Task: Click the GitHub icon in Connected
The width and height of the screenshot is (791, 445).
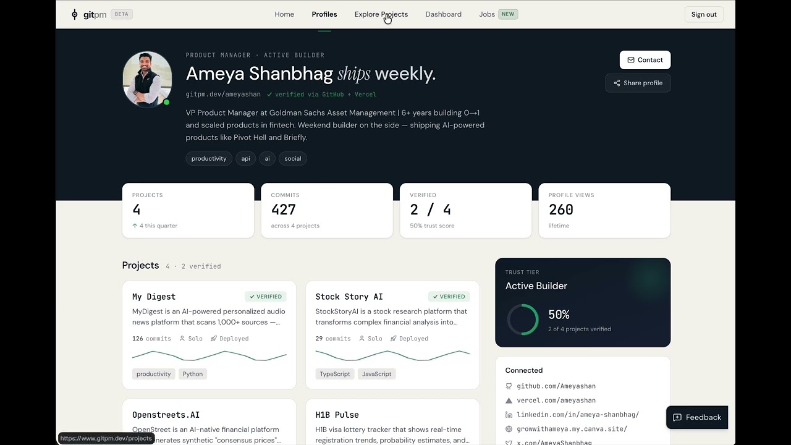Action: [509, 386]
